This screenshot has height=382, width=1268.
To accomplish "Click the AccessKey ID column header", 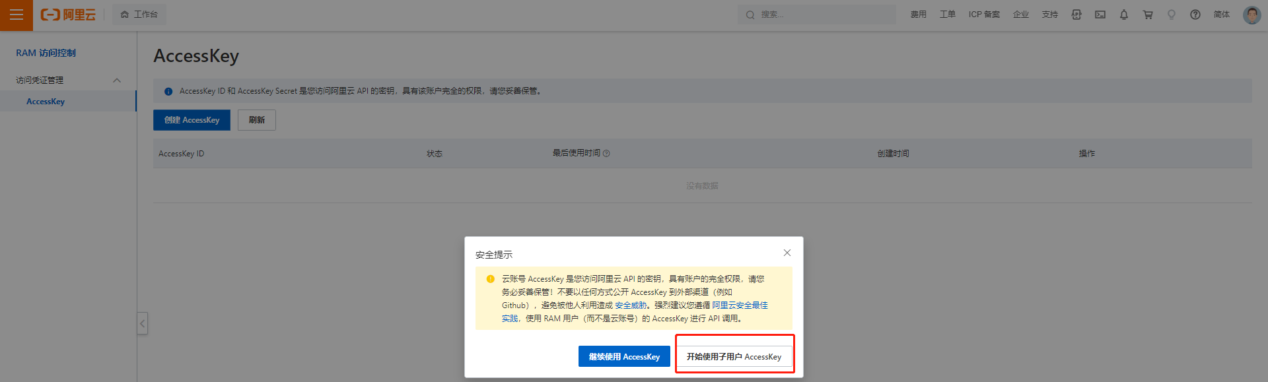I will (x=181, y=154).
